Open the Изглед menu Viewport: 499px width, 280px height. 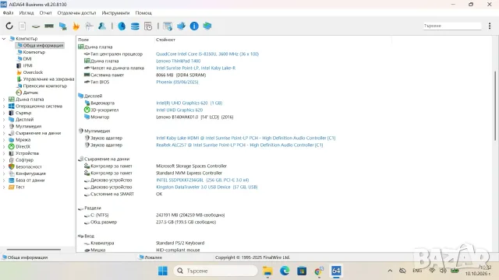tap(27, 13)
